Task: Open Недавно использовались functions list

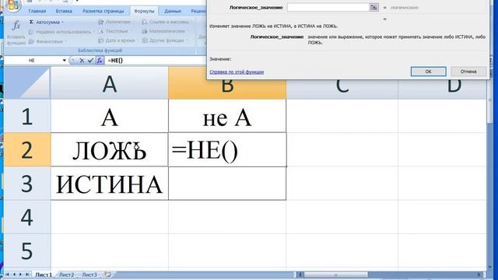Action: coord(61,32)
